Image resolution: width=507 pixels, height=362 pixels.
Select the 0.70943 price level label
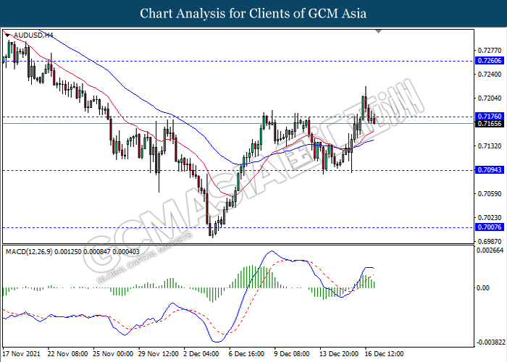(x=490, y=169)
